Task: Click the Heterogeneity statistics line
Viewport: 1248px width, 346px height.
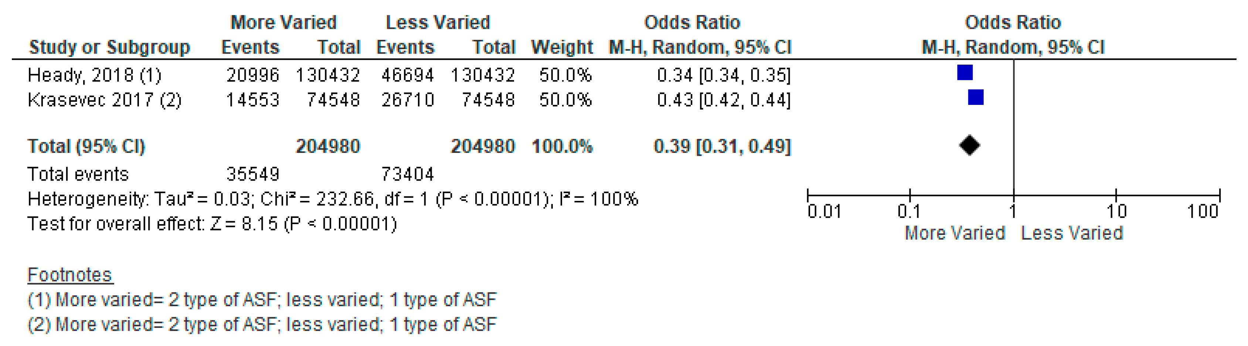Action: point(332,199)
